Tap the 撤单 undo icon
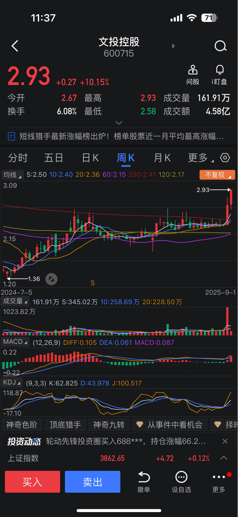 click(x=144, y=477)
